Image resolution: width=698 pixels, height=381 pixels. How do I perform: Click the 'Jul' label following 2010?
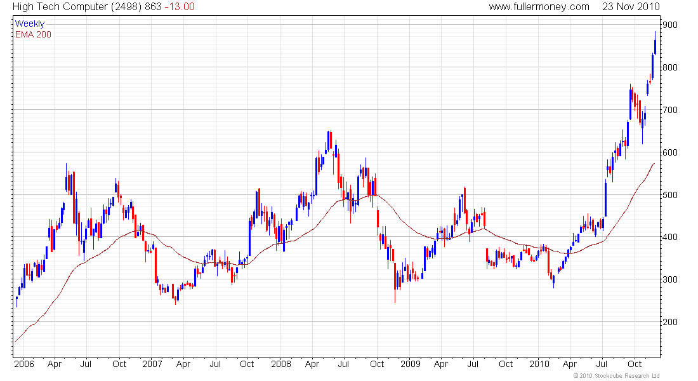click(602, 364)
